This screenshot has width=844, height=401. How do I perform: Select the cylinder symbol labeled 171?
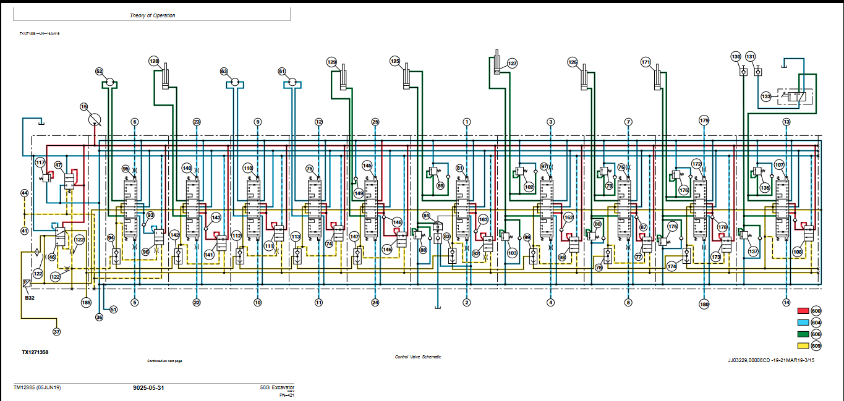coord(657,78)
